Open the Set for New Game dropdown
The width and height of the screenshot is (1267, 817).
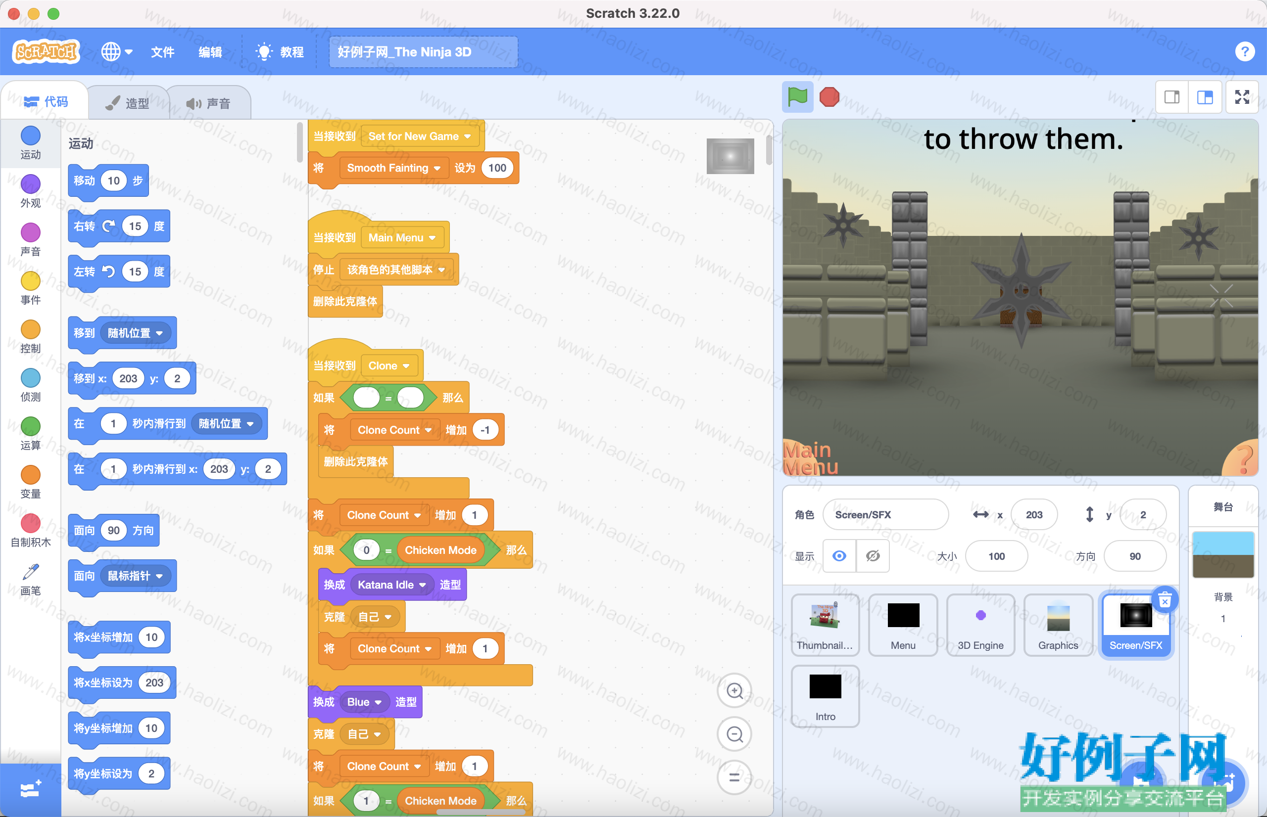coord(419,136)
